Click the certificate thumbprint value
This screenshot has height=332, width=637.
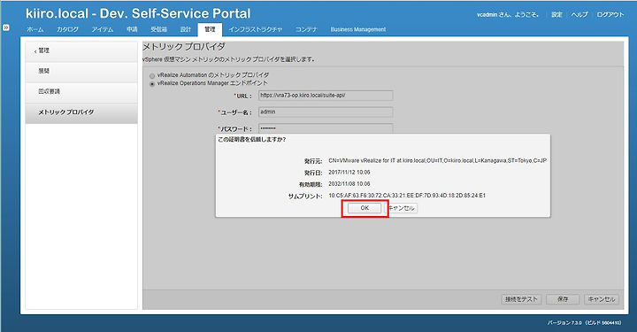coord(407,196)
